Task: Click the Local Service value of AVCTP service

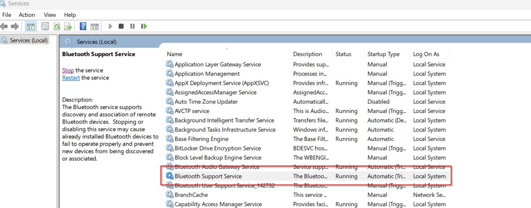Action: 429,111
